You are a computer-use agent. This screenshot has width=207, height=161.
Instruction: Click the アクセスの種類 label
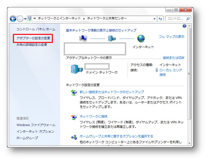[x=142, y=65]
